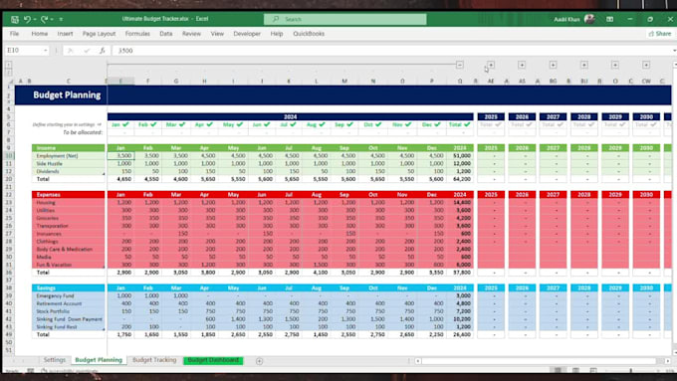The width and height of the screenshot is (677, 381).
Task: Toggle the Oct checkmark cell
Action: tap(372, 124)
